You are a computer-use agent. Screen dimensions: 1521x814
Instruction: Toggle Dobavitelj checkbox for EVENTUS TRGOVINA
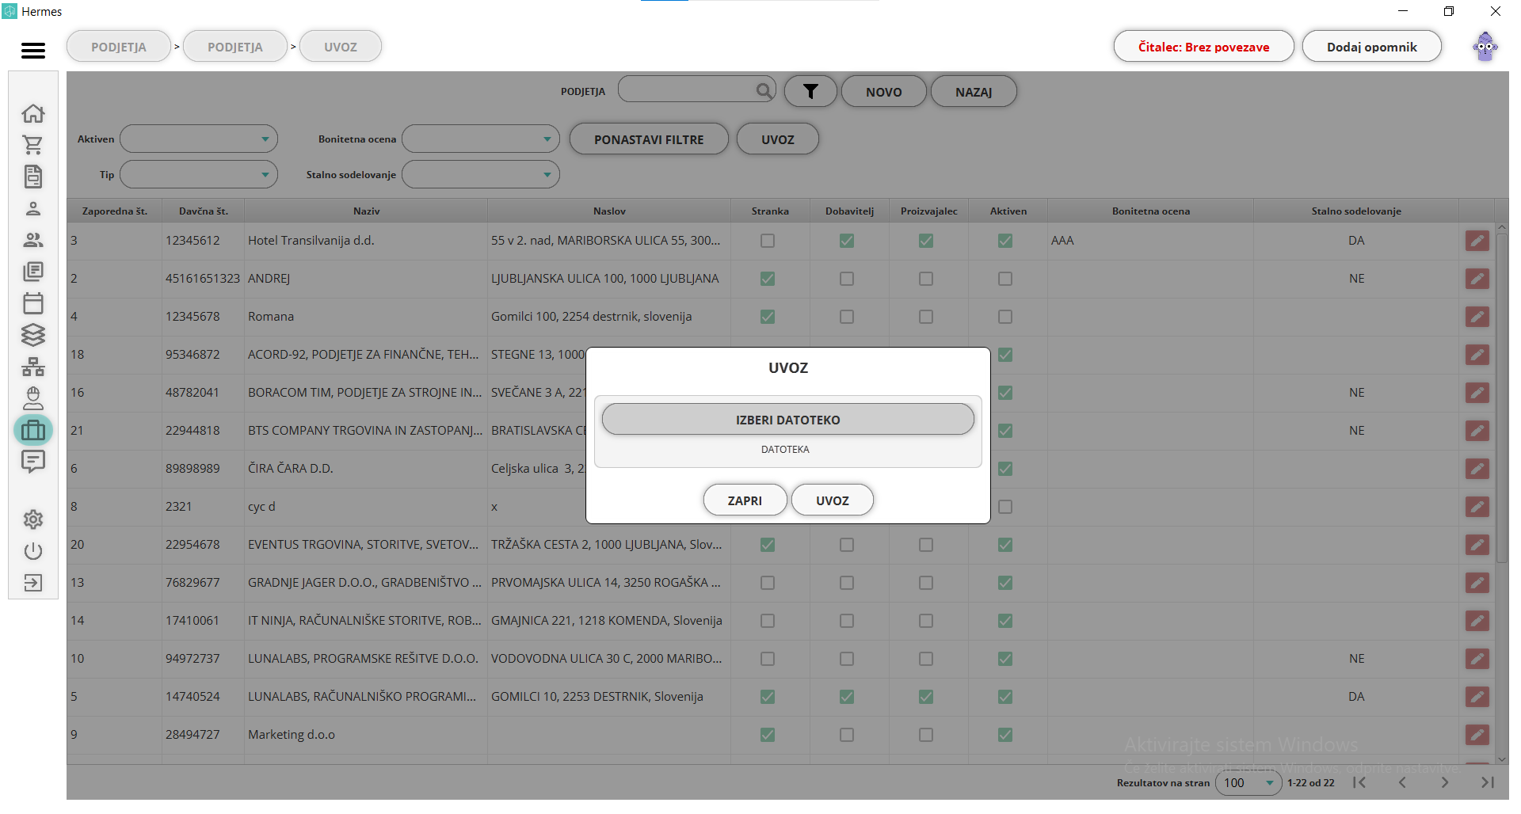847,545
